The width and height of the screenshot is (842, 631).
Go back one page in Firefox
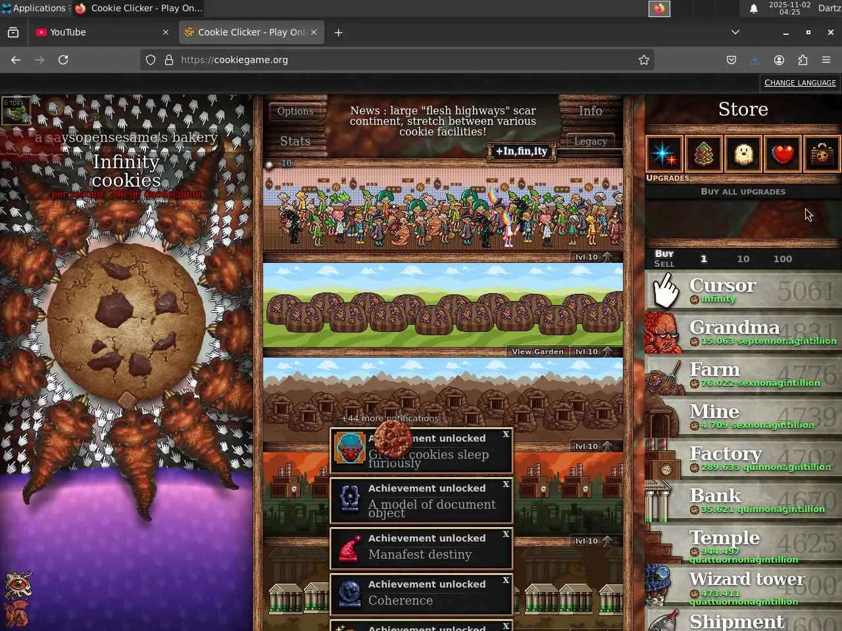tap(16, 60)
